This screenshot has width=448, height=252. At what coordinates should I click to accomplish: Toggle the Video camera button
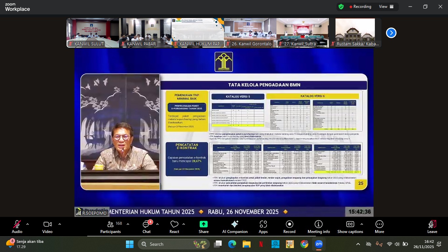pyautogui.click(x=47, y=227)
